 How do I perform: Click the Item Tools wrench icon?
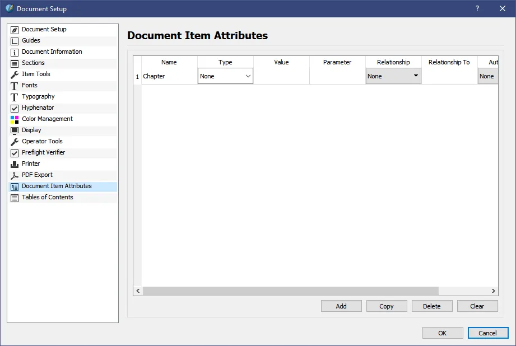pyautogui.click(x=15, y=74)
